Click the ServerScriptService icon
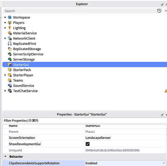 pos(10,54)
